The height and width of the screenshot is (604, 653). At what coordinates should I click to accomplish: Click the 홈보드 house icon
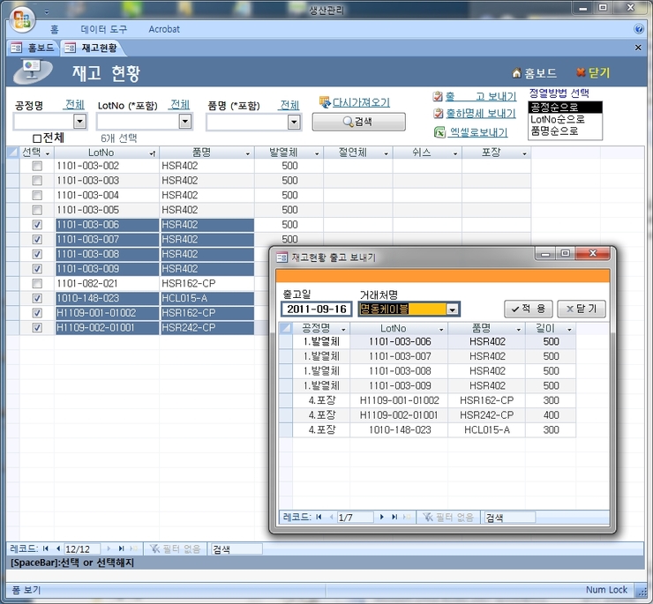[x=516, y=73]
